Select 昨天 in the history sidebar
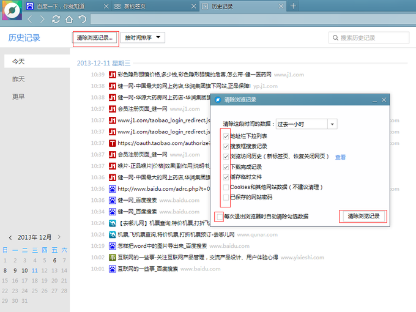Image resolution: width=416 pixels, height=312 pixels. click(19, 80)
